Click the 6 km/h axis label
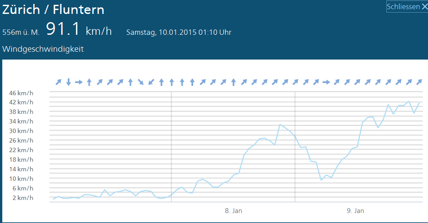This screenshot has height=223, width=428. click(23, 188)
